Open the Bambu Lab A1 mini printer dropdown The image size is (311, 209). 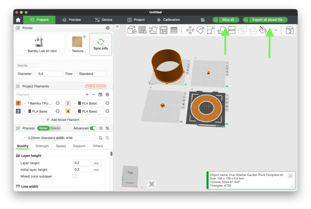40,51
